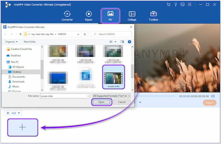221x144 pixels.
Task: Open Music in sidebar
Action: click(14, 87)
